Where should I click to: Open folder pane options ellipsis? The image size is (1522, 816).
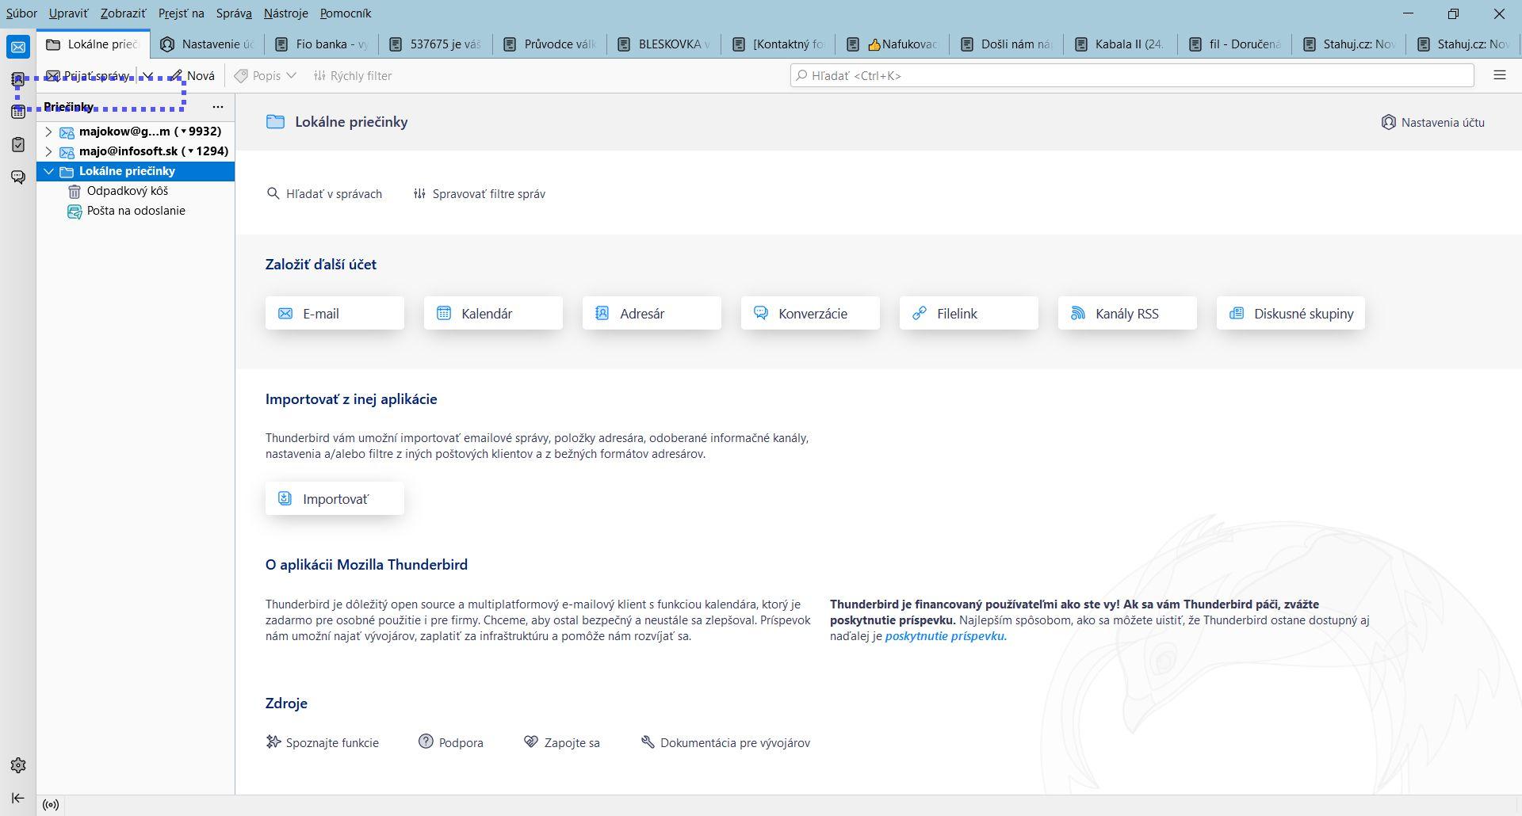tap(218, 107)
